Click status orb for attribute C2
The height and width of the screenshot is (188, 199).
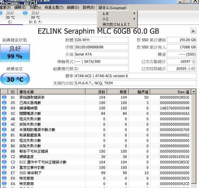[4, 157]
